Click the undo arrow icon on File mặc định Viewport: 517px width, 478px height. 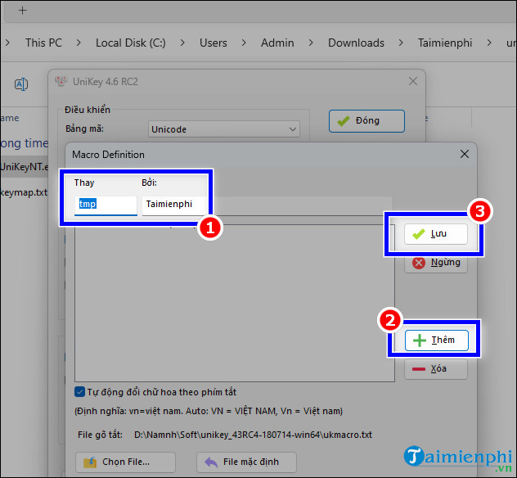point(211,462)
